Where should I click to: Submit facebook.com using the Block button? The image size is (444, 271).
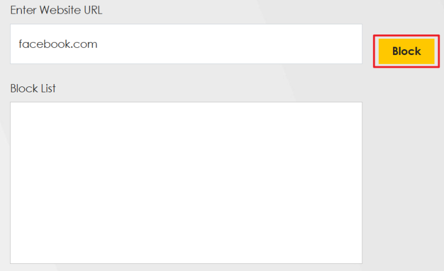[406, 51]
